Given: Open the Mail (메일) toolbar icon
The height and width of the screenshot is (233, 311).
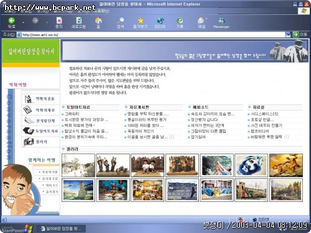Looking at the screenshot, I should click(202, 22).
